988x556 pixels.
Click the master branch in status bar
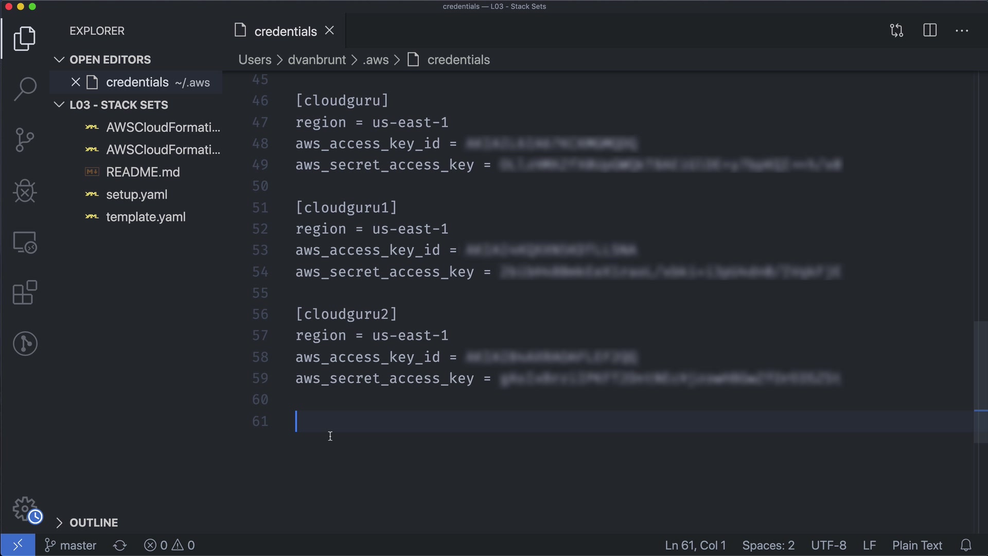pyautogui.click(x=71, y=545)
